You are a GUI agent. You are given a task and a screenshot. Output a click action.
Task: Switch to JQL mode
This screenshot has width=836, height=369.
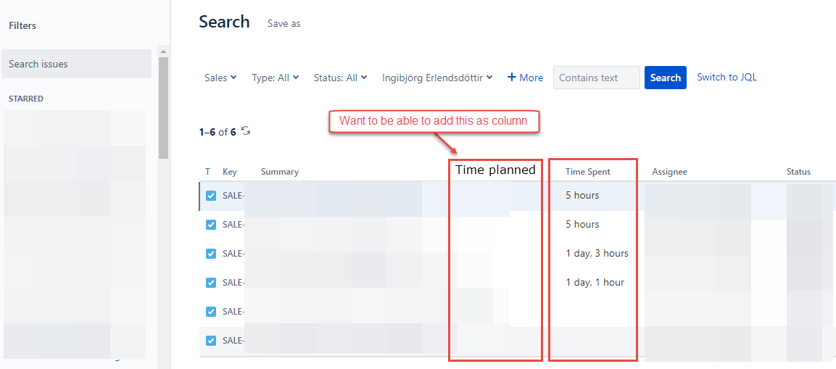(x=727, y=77)
